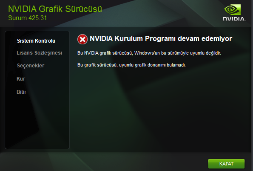
Task: Click the NVIDIA Grafik Sürücüsü title
Action: click(55, 9)
